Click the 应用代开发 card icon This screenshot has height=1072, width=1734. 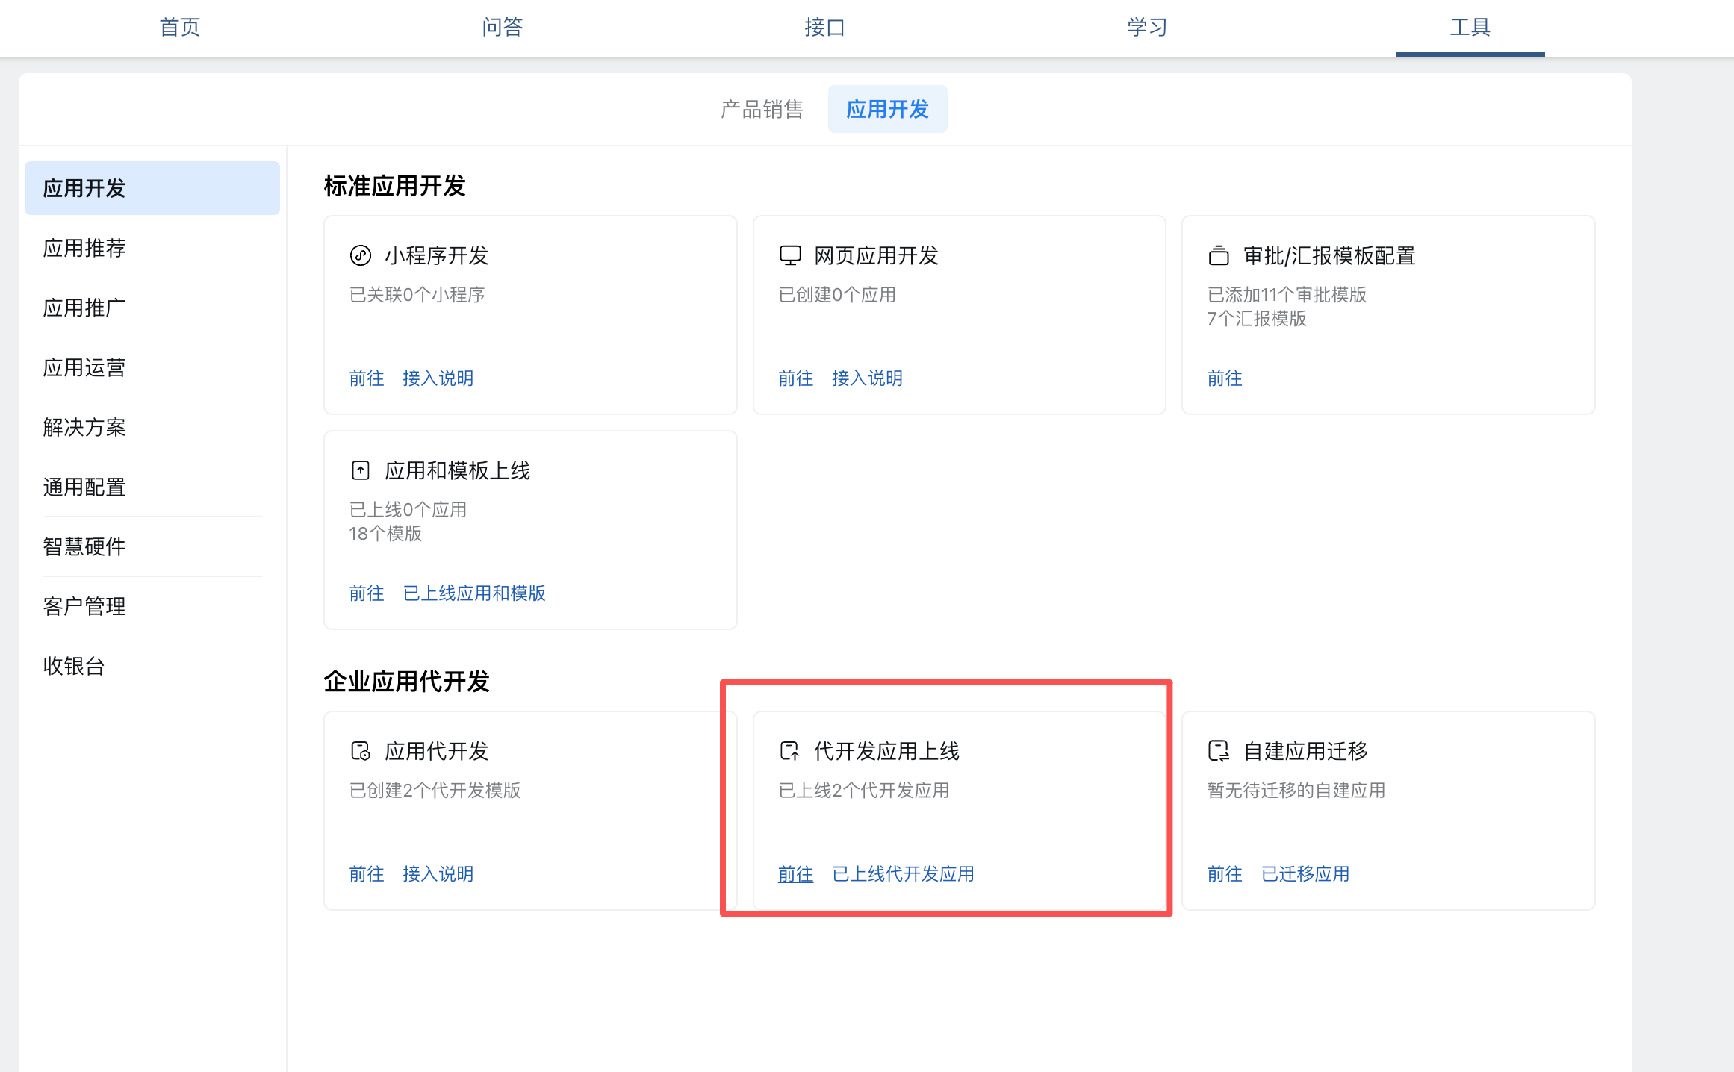coord(361,751)
